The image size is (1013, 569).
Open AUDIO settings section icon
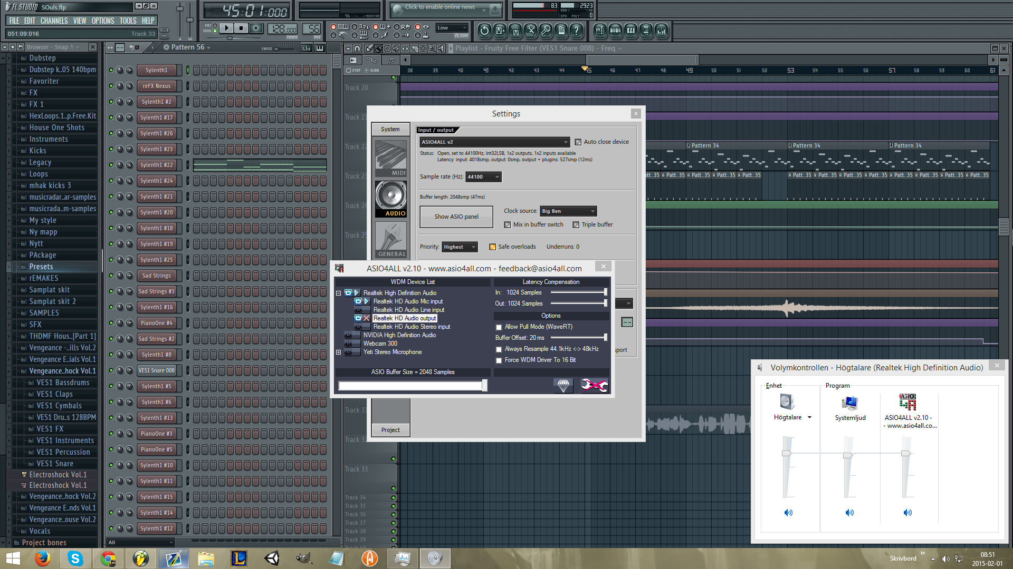point(391,199)
